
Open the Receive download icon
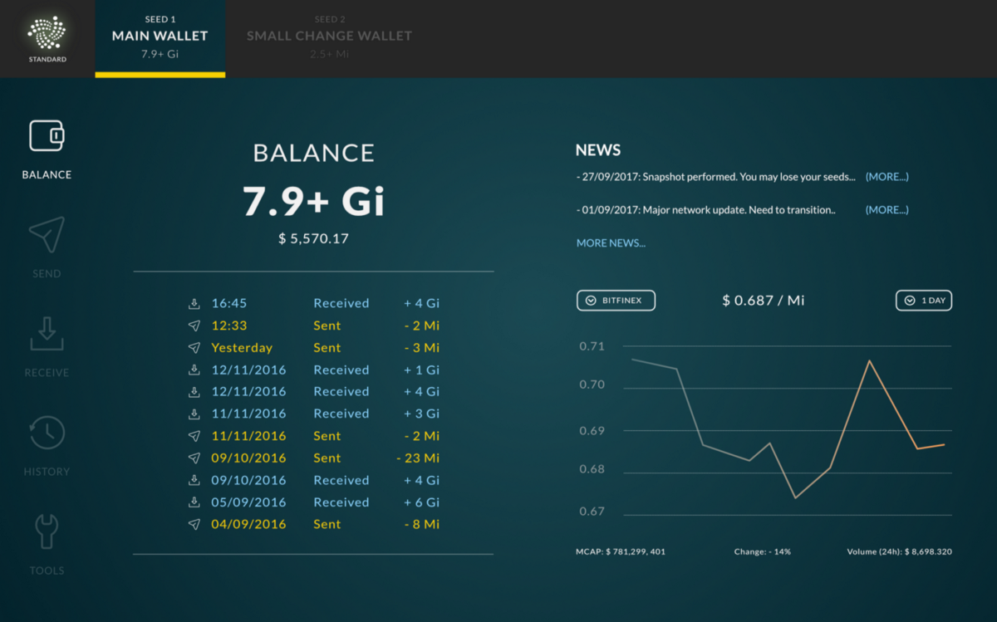(x=47, y=333)
